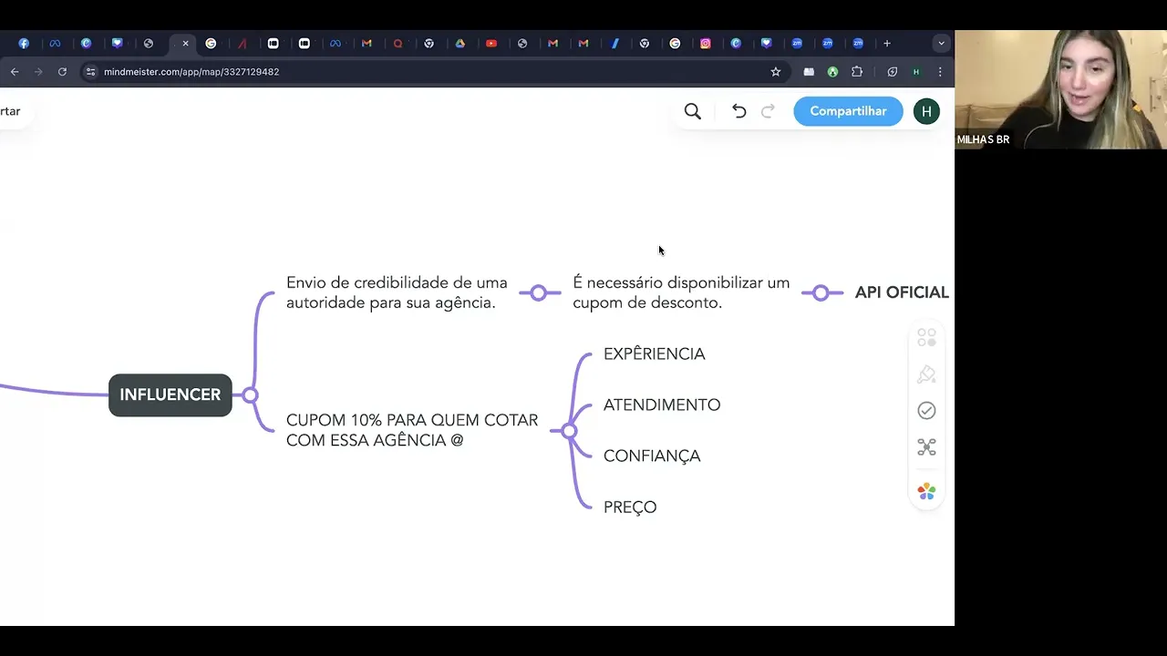Open the map layout nodes icon
1167x656 pixels.
pos(926,447)
